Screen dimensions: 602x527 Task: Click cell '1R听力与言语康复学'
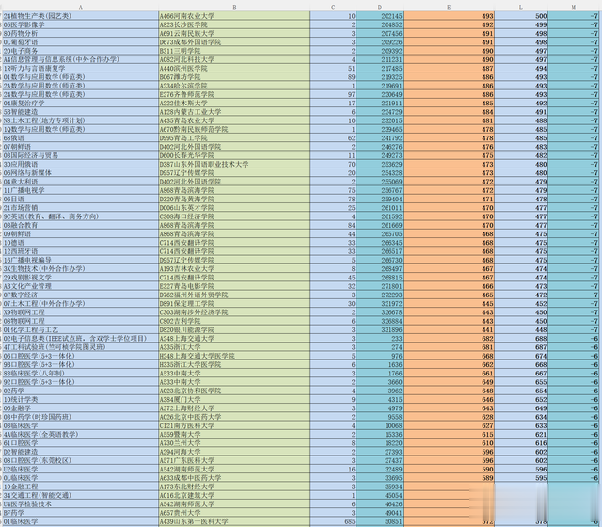[80, 68]
